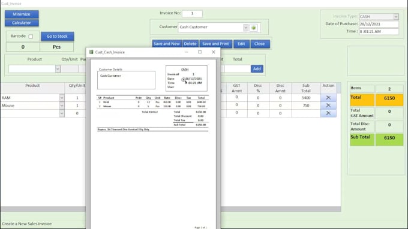408x229 pixels.
Task: Maximize the Cust_Cash_Invoice window
Action: (200, 52)
